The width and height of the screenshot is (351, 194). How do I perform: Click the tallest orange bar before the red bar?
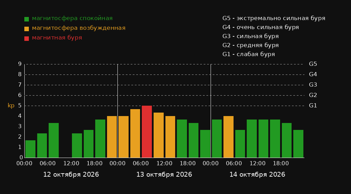tap(135, 133)
